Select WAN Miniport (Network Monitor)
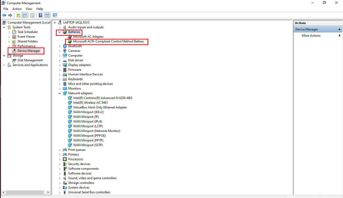The height and width of the screenshot is (198, 343). 97,131
